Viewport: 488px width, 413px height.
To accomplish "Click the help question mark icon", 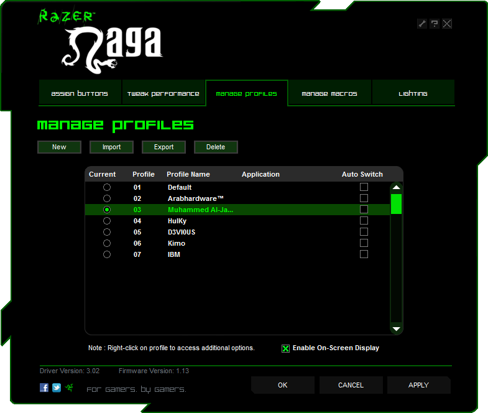I will tap(435, 24).
